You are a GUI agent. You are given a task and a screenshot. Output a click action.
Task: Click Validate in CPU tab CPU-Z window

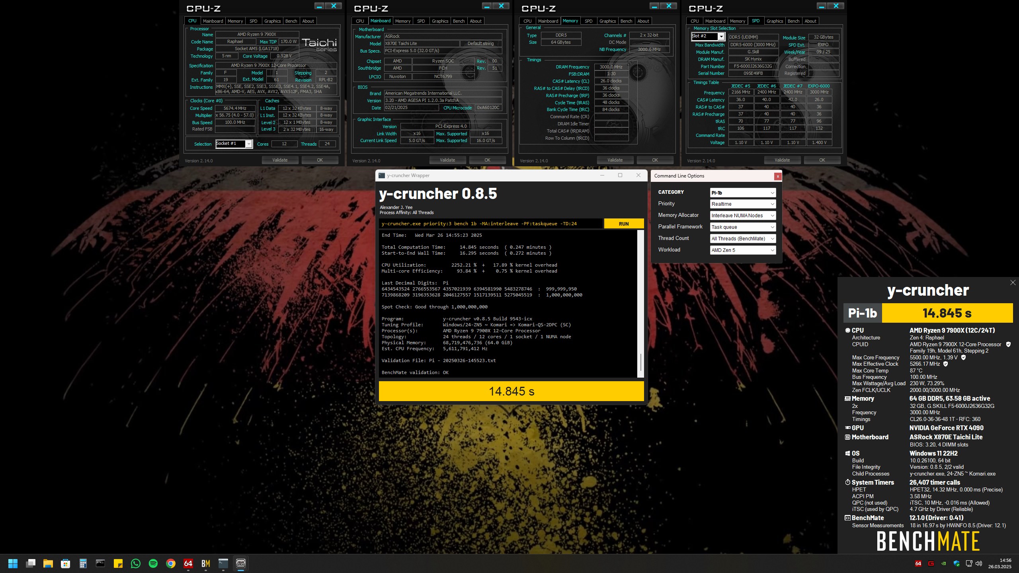tap(280, 160)
